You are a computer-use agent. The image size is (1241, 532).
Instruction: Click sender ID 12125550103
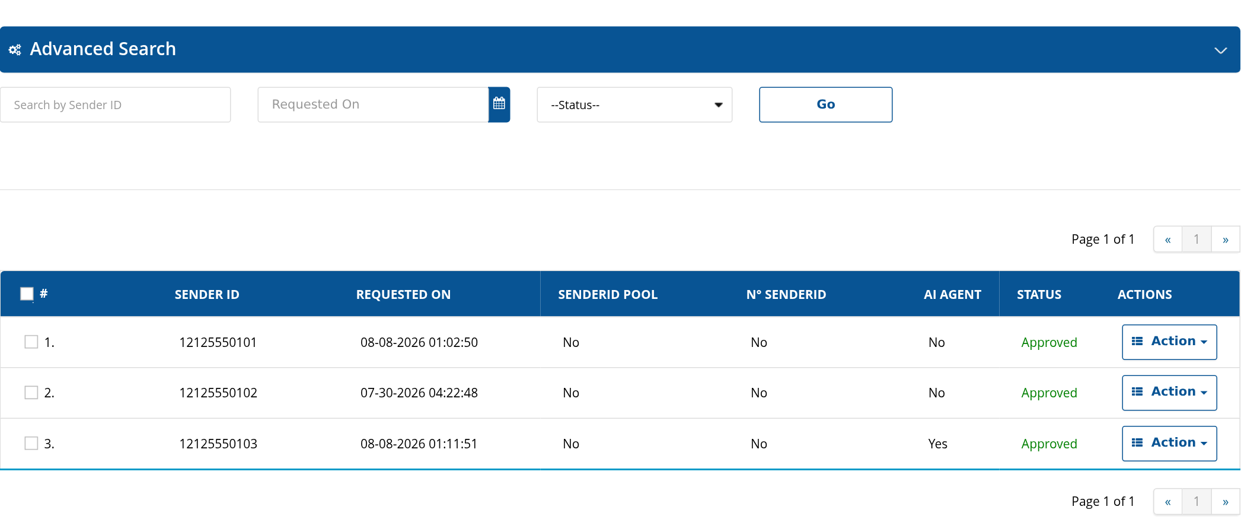pyautogui.click(x=218, y=444)
